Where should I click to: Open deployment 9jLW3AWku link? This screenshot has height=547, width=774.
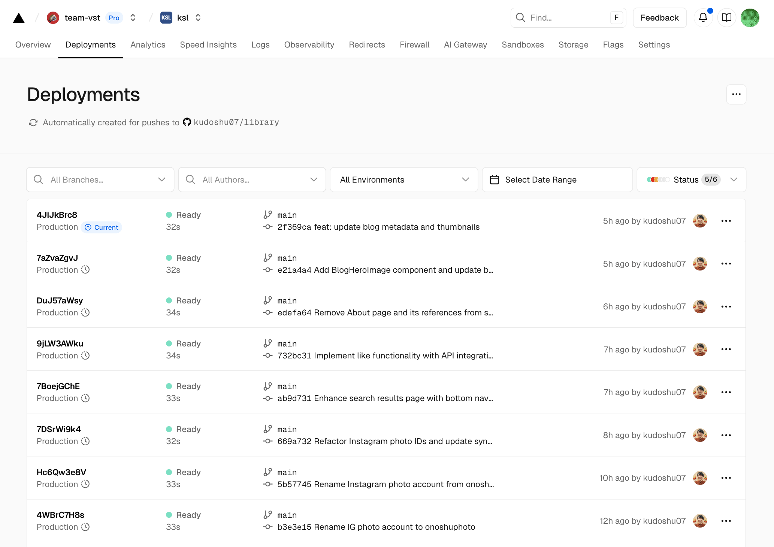point(60,343)
